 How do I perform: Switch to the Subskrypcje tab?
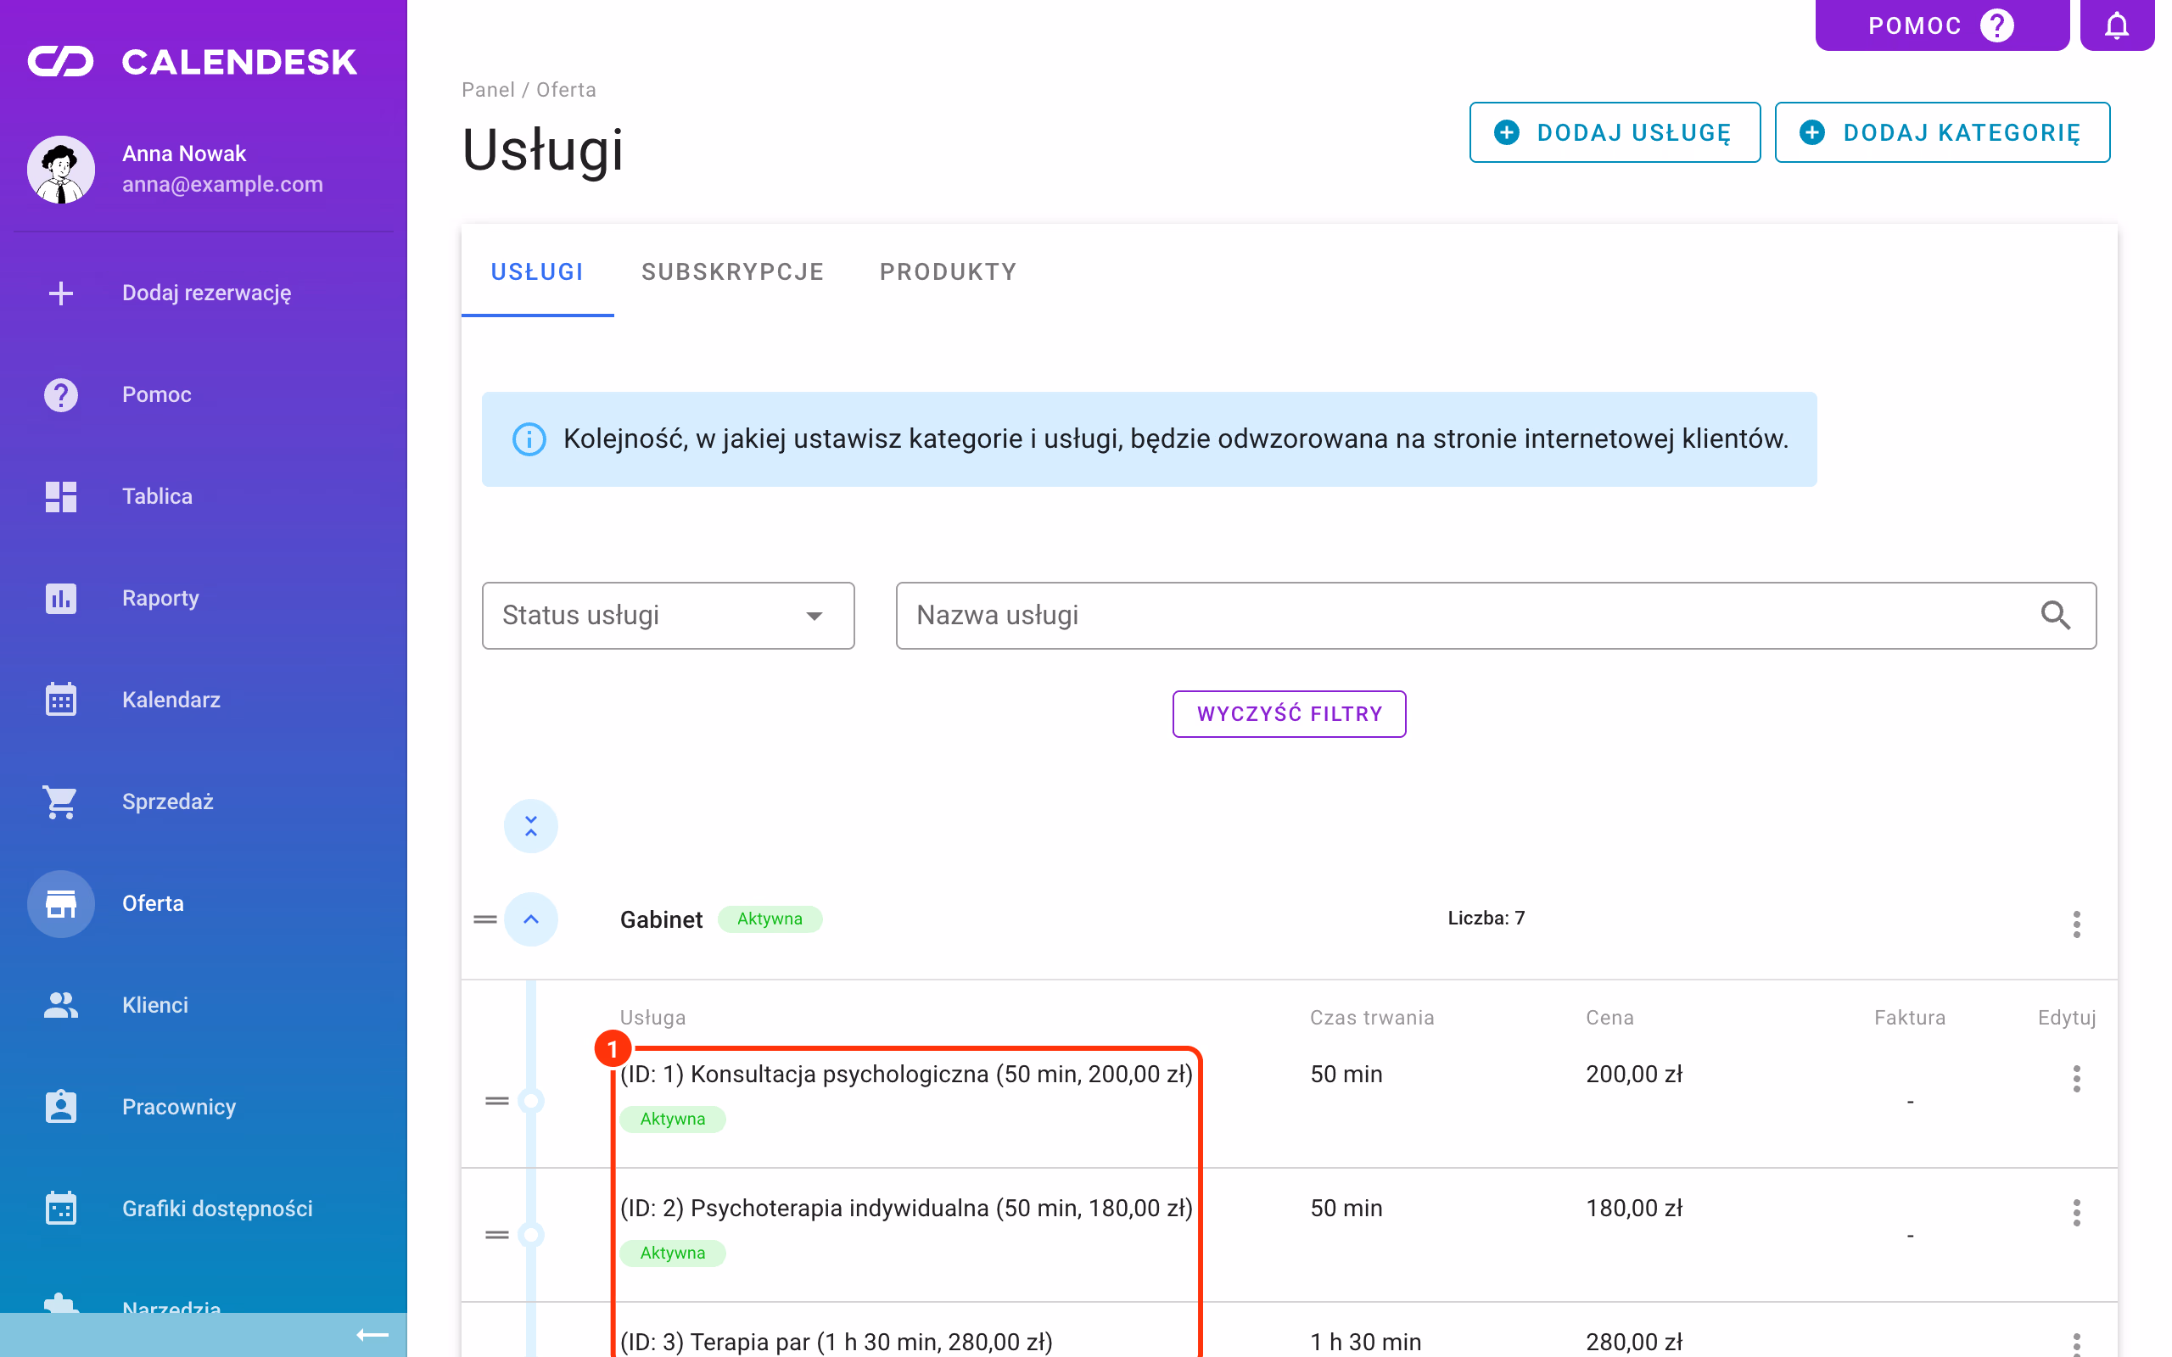(x=732, y=272)
